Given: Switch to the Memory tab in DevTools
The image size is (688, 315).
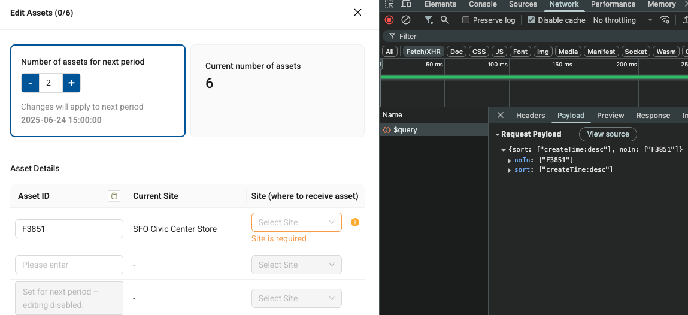Looking at the screenshot, I should coord(661,4).
